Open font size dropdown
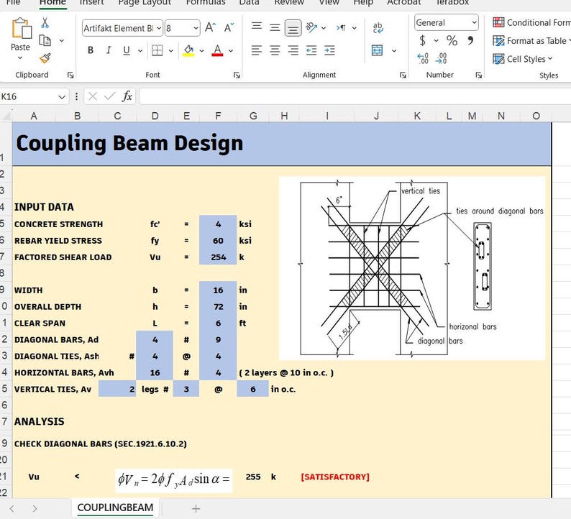The image size is (571, 519). (x=196, y=28)
